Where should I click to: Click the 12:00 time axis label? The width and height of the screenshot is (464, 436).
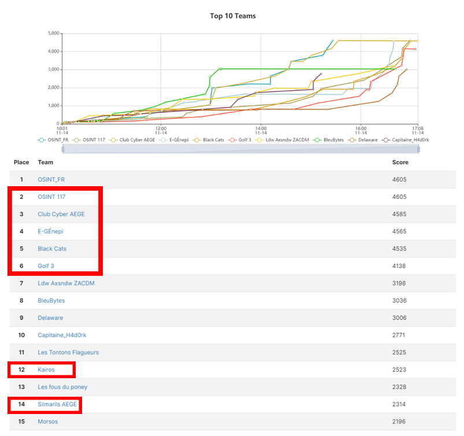tap(161, 131)
